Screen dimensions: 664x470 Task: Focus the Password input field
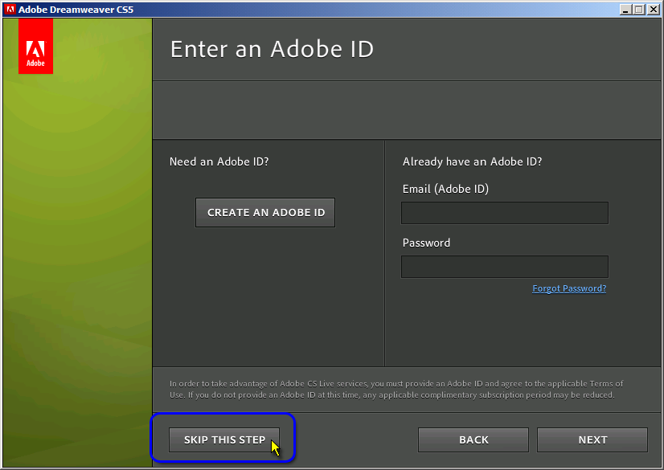click(x=505, y=267)
